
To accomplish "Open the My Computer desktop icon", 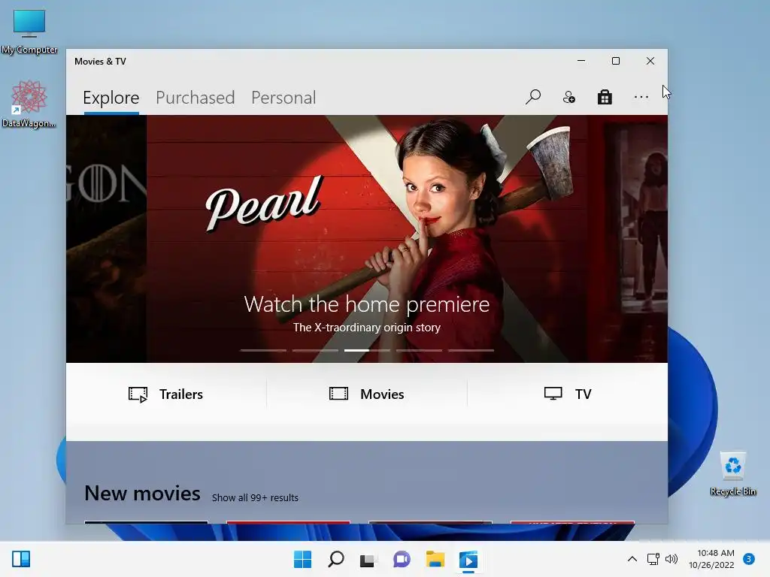I will point(29,31).
